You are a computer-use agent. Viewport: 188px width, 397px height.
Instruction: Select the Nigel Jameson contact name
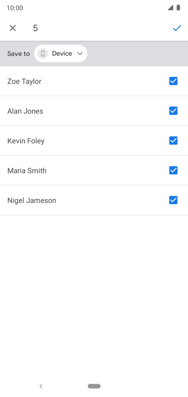pyautogui.click(x=32, y=200)
